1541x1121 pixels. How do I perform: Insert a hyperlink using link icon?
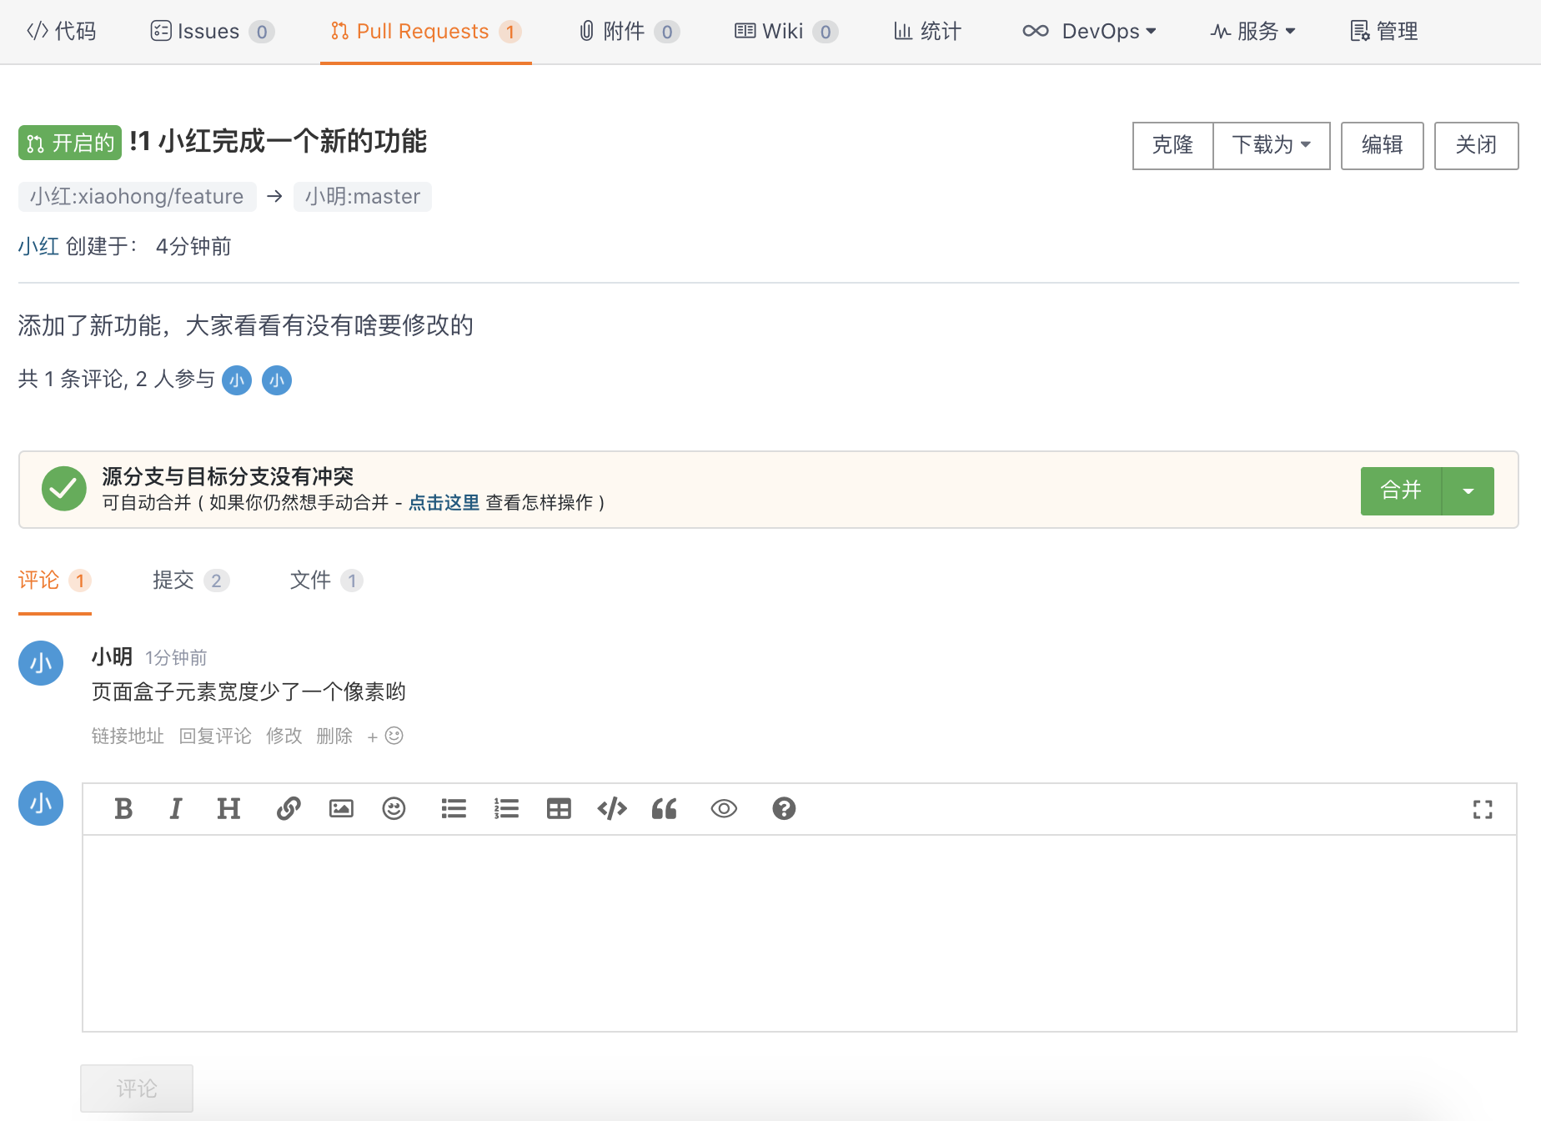pos(289,808)
